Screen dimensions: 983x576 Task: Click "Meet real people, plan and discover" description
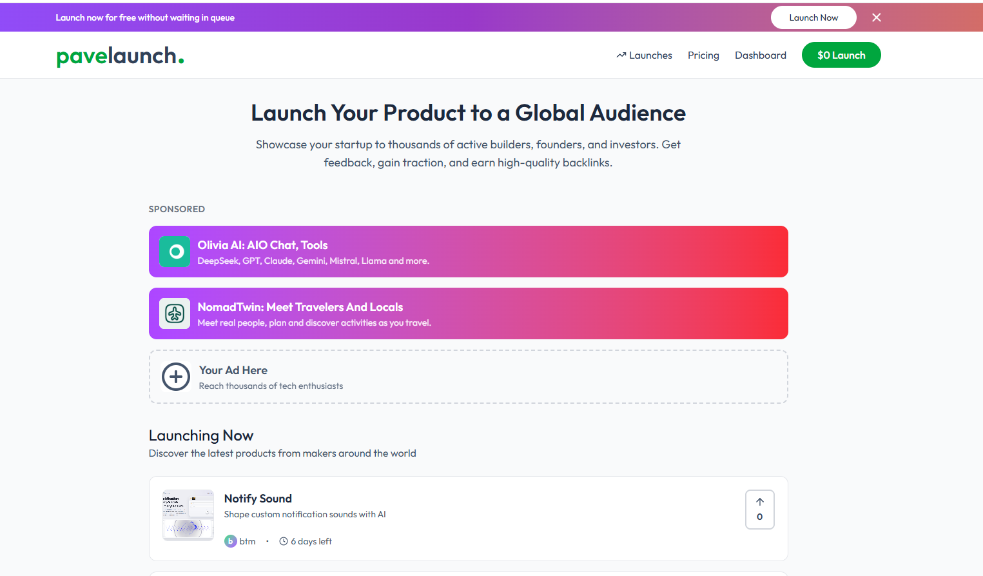(x=315, y=323)
